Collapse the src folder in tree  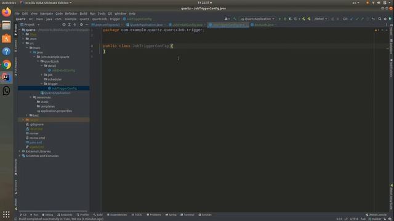pyautogui.click(x=23, y=44)
